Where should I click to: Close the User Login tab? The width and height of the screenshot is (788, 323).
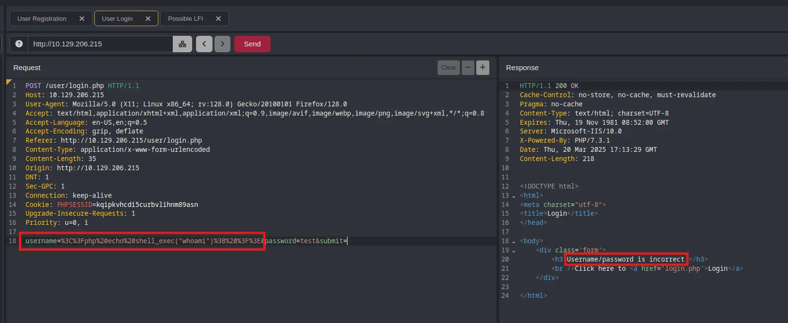[148, 18]
